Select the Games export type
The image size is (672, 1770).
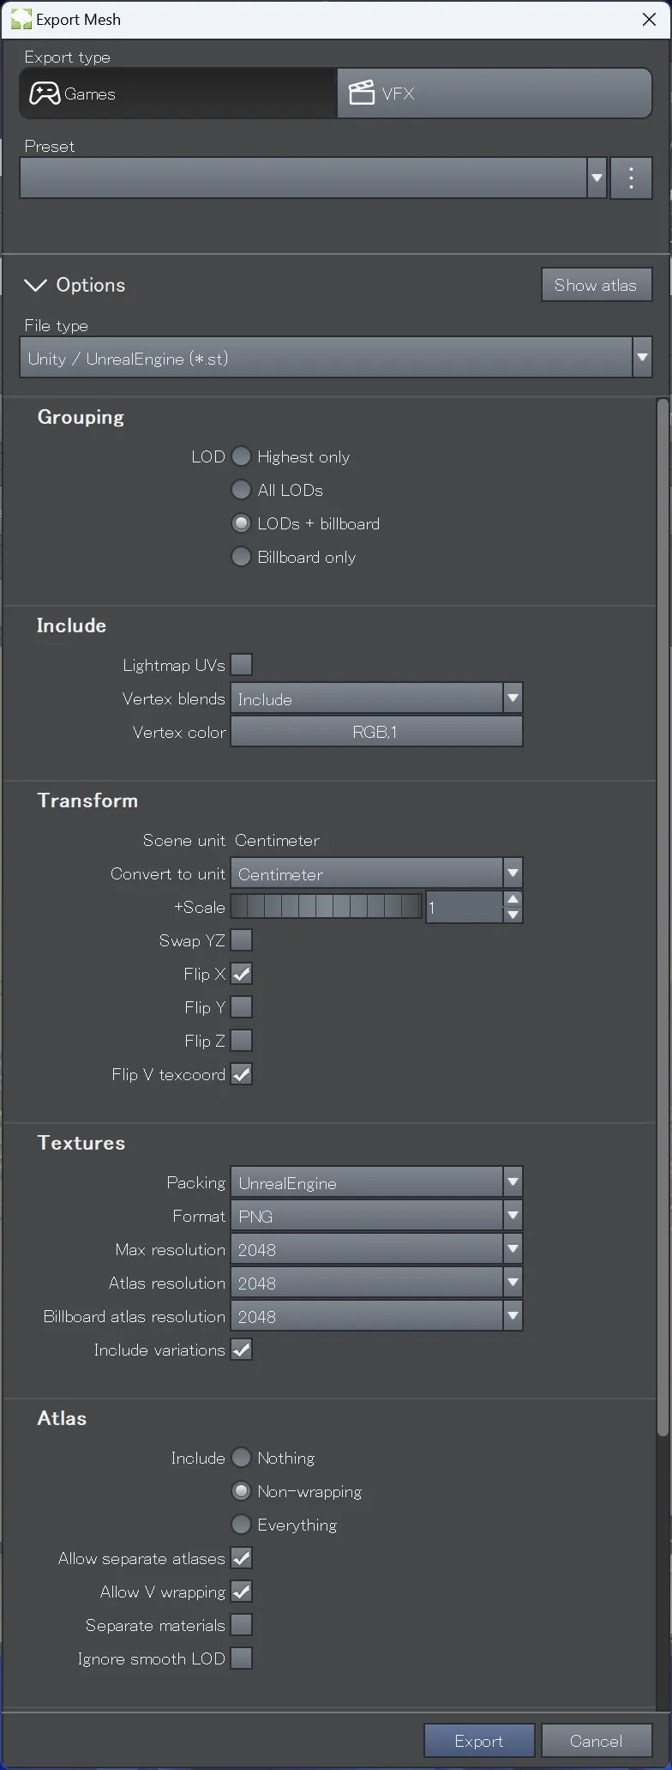coord(178,94)
